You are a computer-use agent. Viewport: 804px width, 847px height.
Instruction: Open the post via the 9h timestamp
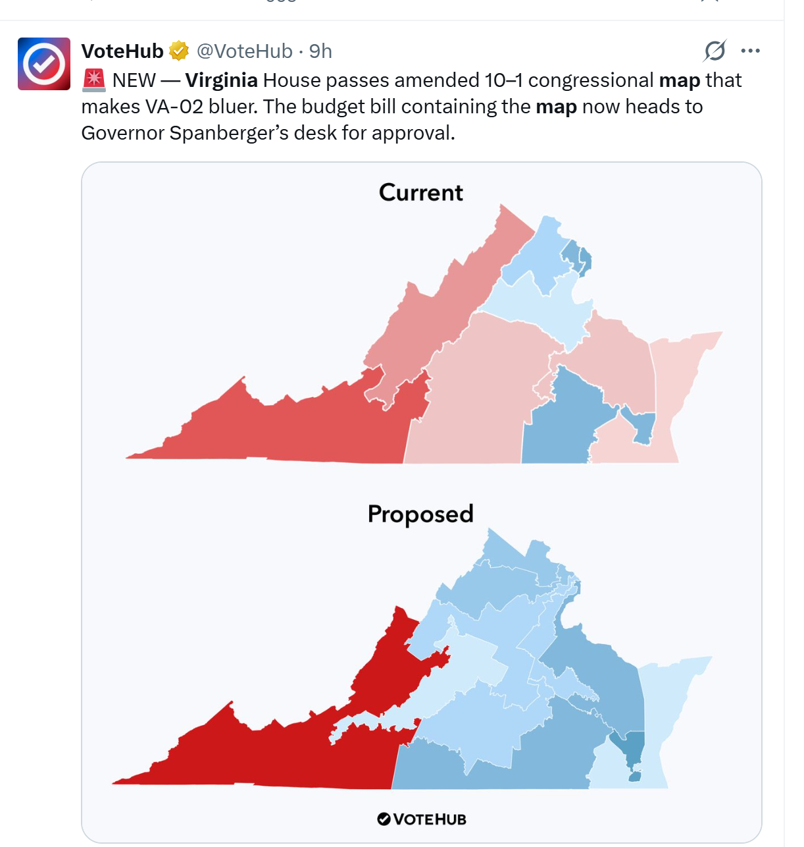tap(320, 51)
